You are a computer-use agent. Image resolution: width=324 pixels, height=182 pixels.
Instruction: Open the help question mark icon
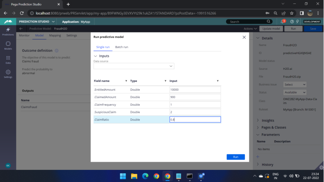click(292, 21)
